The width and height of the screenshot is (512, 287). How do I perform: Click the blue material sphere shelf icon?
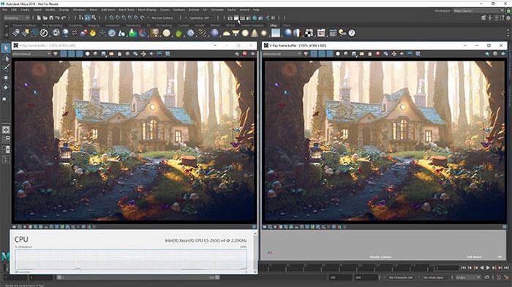tap(287, 33)
